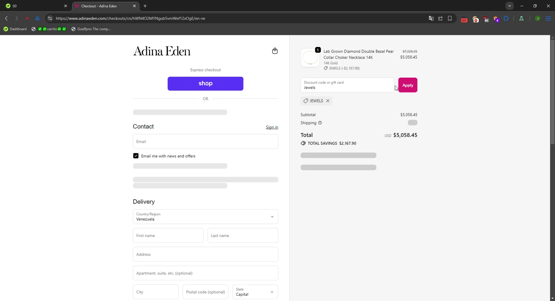
Task: Close the 00 tab
Action: click(65, 6)
